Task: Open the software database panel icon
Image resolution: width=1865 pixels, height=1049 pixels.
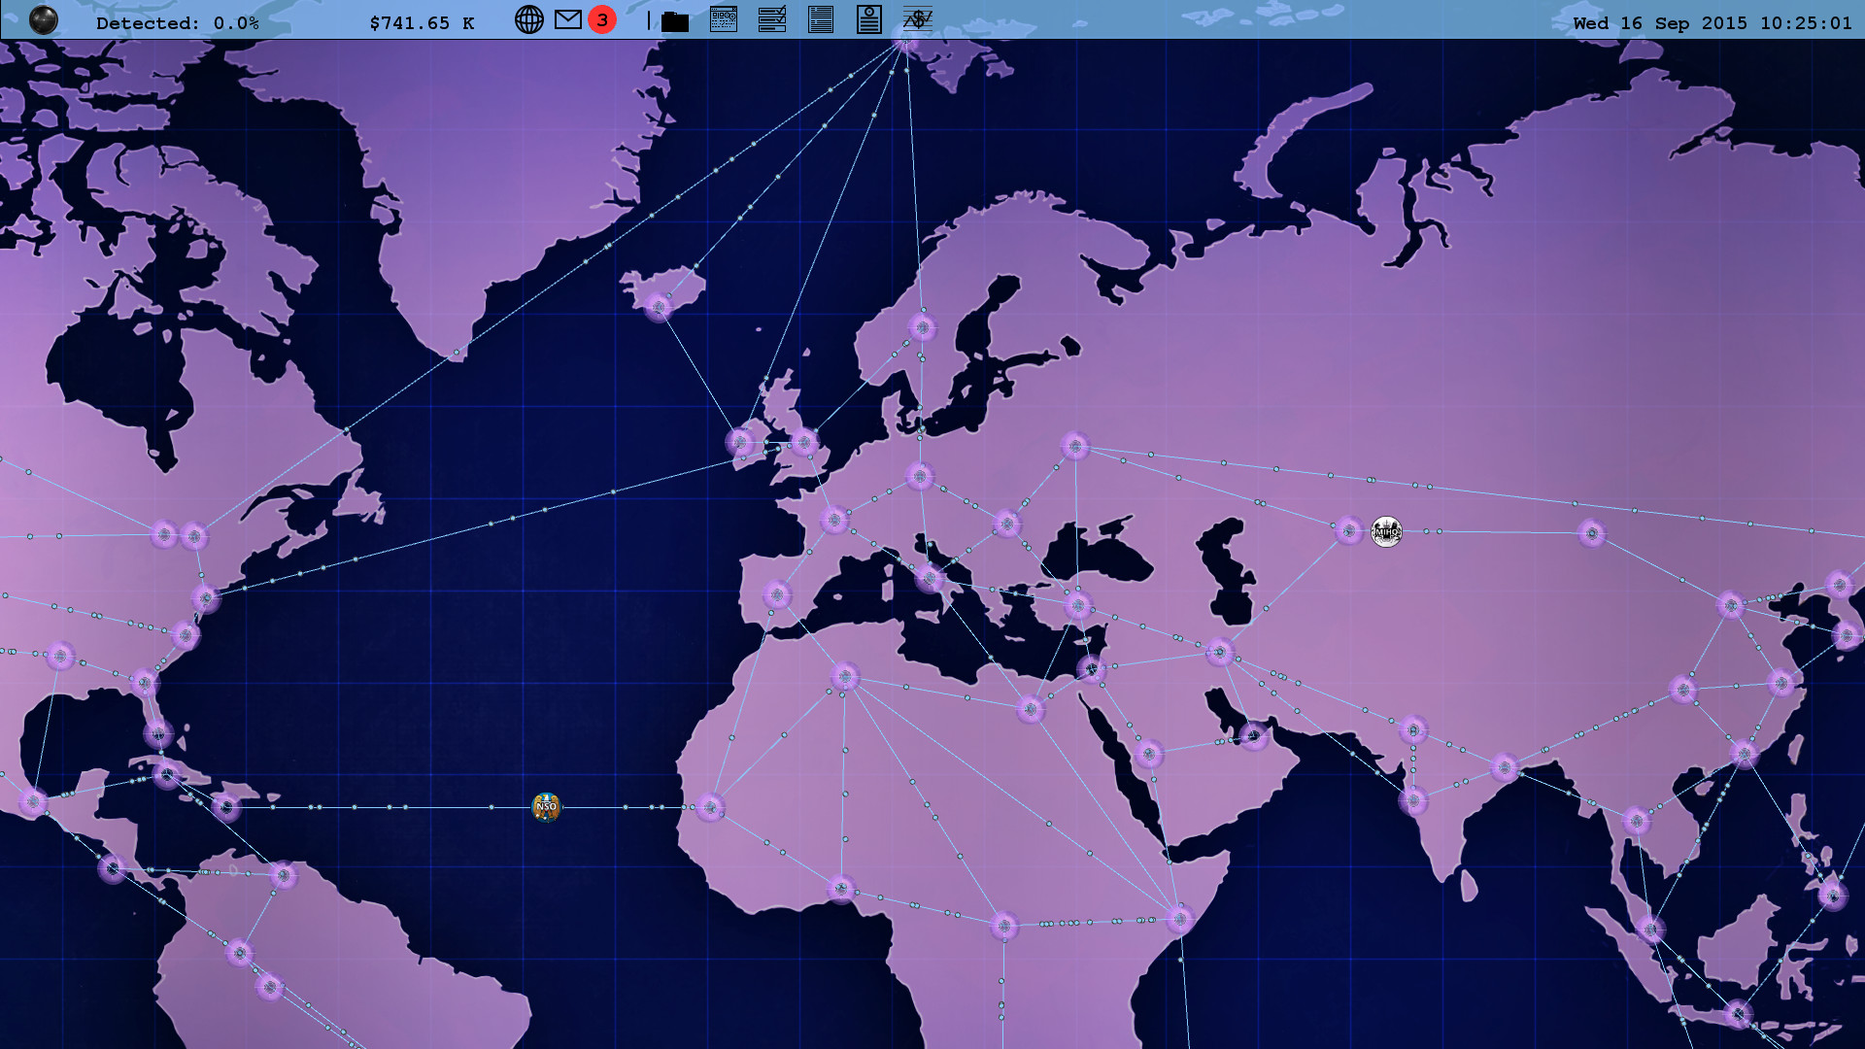Action: [724, 19]
